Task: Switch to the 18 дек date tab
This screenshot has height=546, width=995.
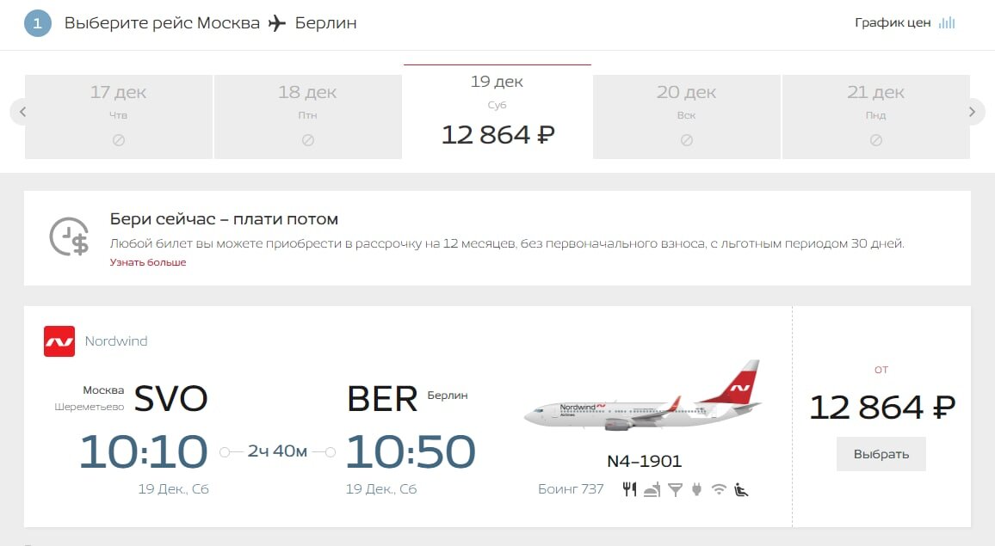Action: (307, 112)
